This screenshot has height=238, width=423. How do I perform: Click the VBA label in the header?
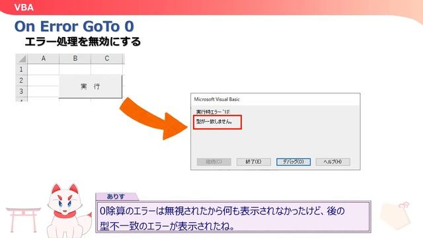pyautogui.click(x=24, y=7)
